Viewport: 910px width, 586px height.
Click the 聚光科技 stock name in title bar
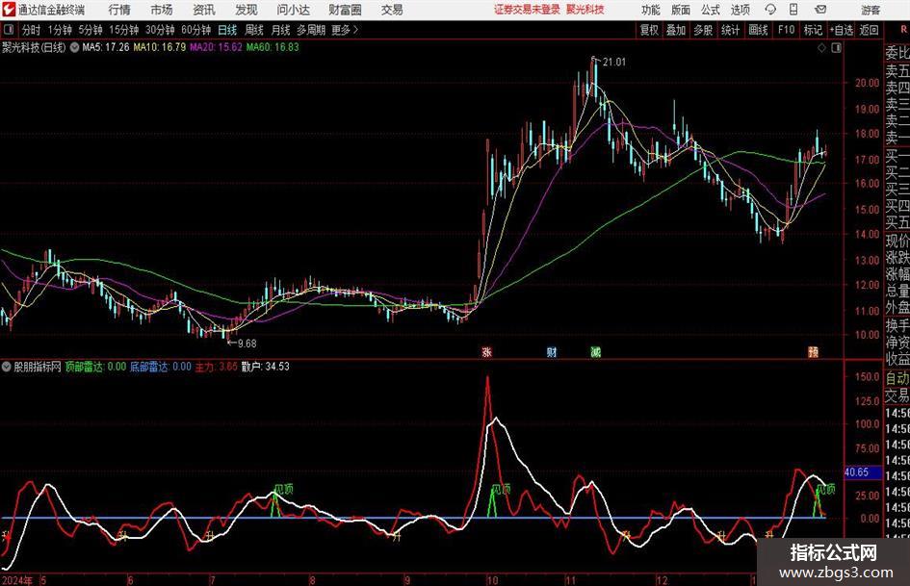pyautogui.click(x=585, y=10)
